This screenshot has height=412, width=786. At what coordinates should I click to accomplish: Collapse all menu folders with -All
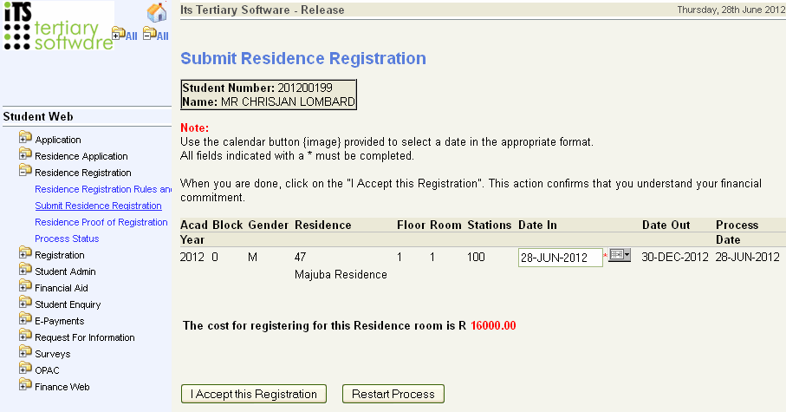click(x=156, y=34)
